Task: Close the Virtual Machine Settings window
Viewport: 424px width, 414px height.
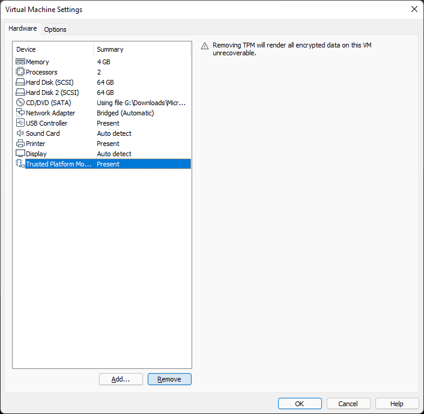Action: (x=414, y=9)
